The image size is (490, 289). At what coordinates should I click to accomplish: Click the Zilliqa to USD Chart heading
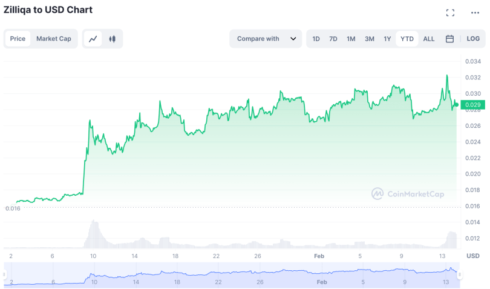coord(48,10)
